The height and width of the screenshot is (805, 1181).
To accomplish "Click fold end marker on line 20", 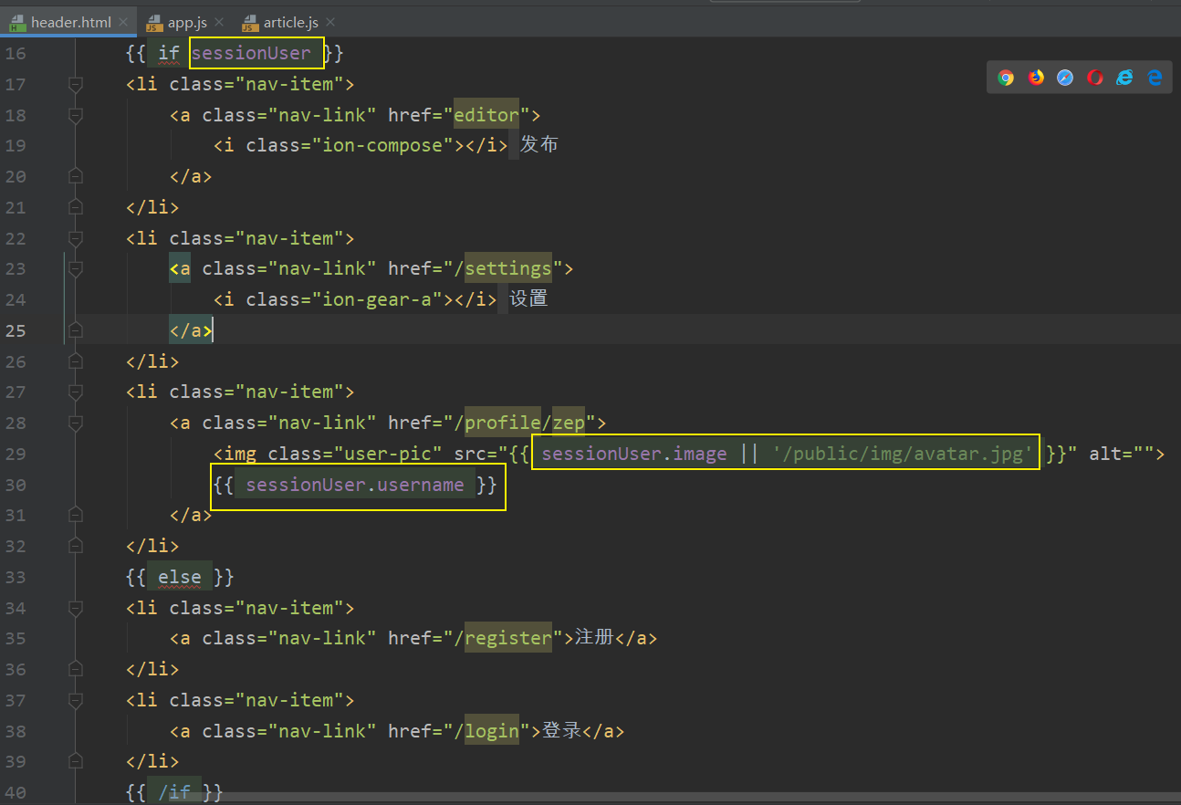I will (x=76, y=176).
